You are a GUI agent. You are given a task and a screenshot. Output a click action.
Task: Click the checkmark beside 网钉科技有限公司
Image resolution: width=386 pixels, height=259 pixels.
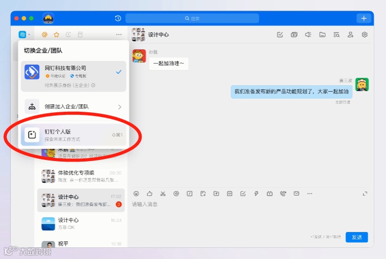click(119, 72)
